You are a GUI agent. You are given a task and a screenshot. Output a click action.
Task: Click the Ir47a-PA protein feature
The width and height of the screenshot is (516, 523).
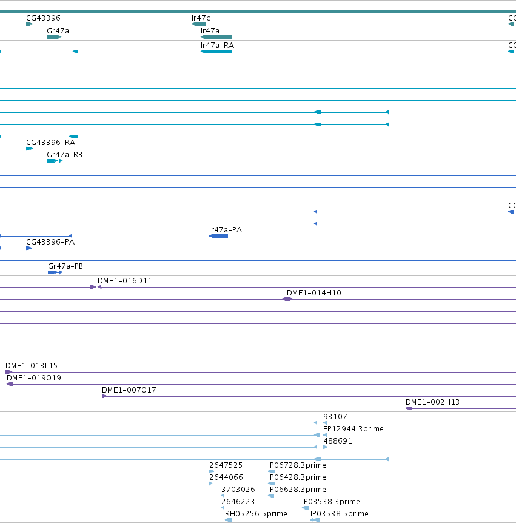coord(219,236)
